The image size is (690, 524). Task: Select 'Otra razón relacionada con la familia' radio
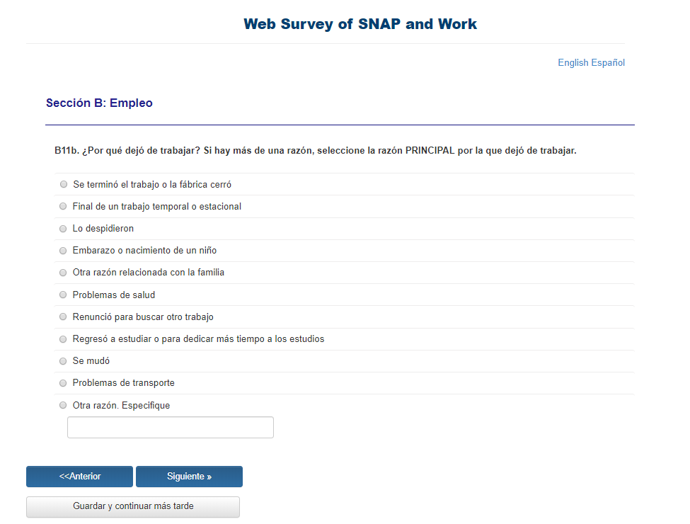coord(63,273)
